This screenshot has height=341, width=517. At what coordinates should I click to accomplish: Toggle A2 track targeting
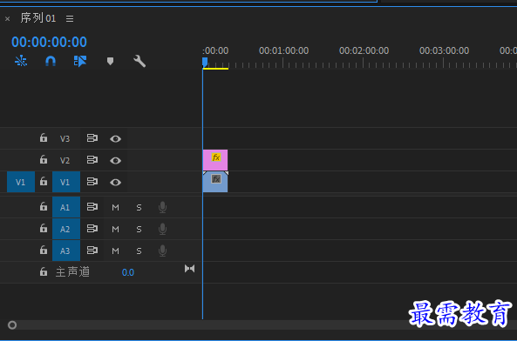(x=66, y=229)
